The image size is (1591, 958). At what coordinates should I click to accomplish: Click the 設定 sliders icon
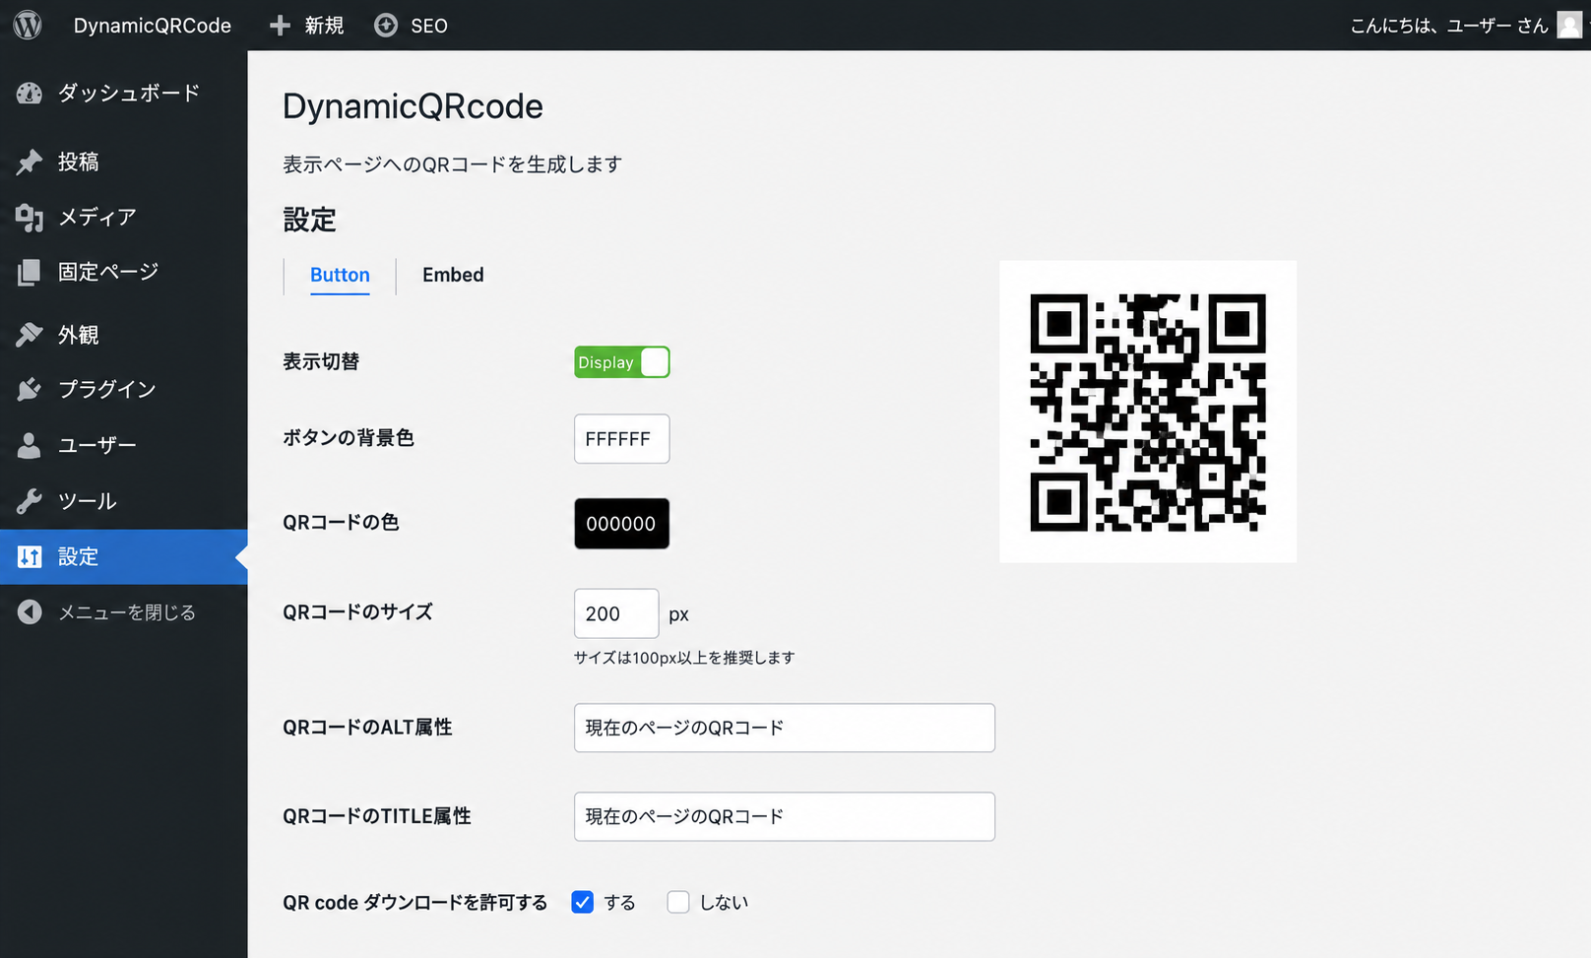point(30,557)
